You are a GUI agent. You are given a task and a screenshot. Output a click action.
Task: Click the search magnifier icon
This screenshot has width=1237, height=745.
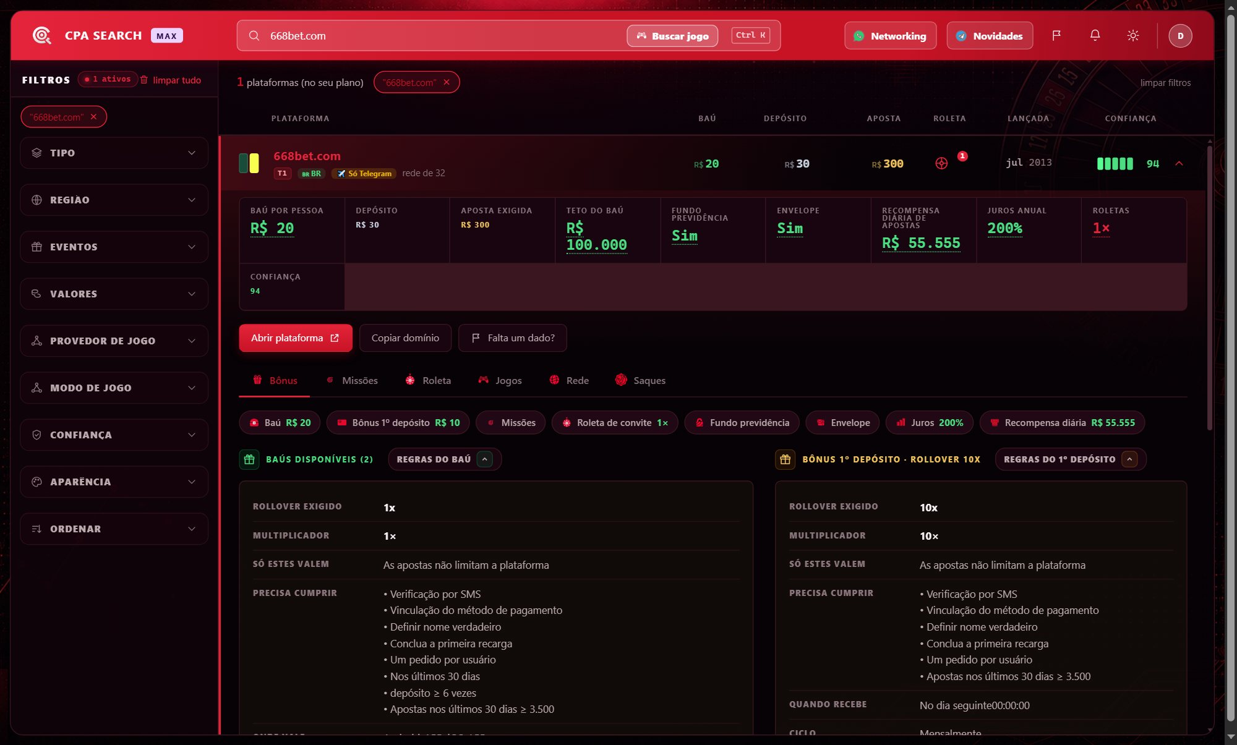coord(254,36)
